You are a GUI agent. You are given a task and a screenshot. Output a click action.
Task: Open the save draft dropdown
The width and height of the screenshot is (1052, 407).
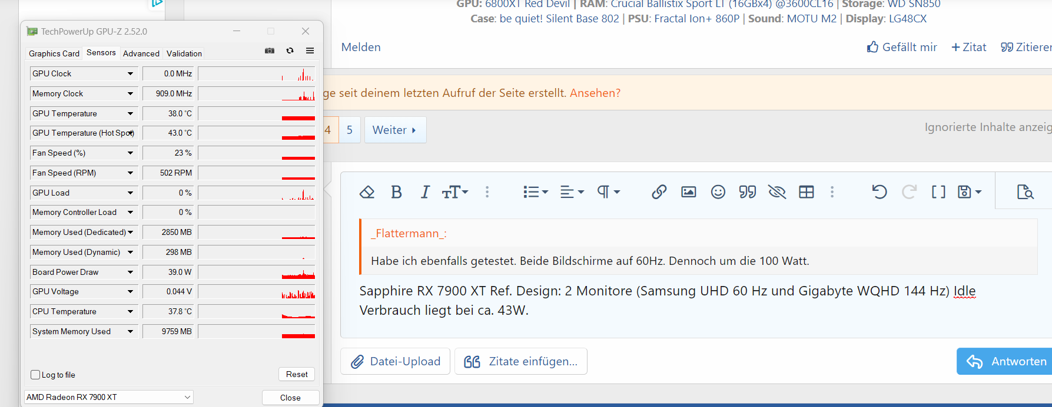point(970,192)
